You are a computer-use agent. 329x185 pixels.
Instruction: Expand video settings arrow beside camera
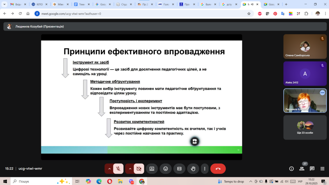[130, 169]
